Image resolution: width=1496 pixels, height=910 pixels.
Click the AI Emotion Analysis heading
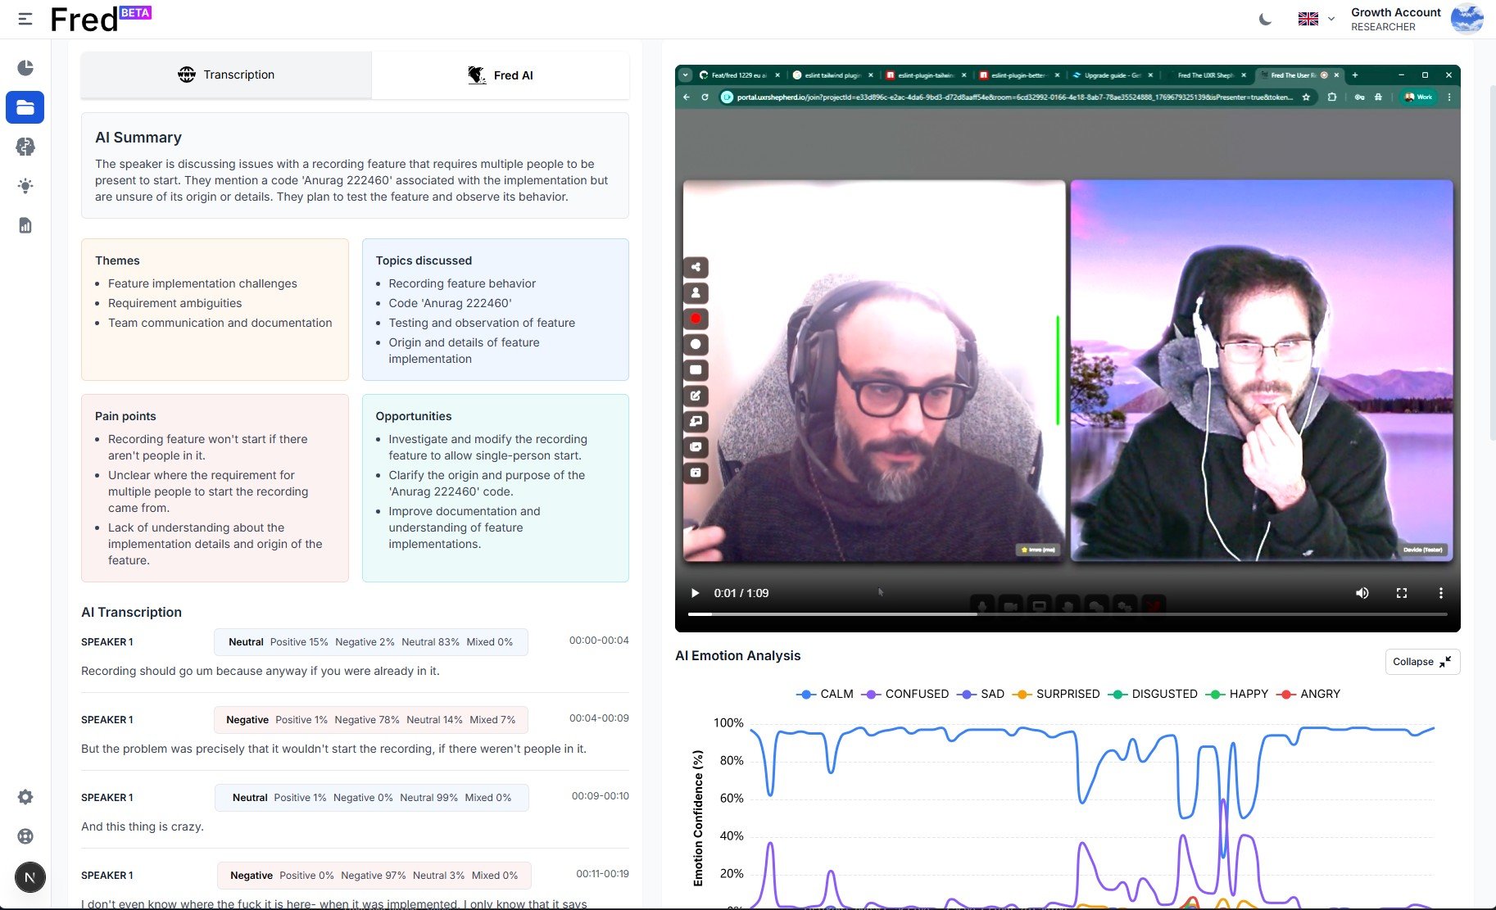[x=737, y=655]
